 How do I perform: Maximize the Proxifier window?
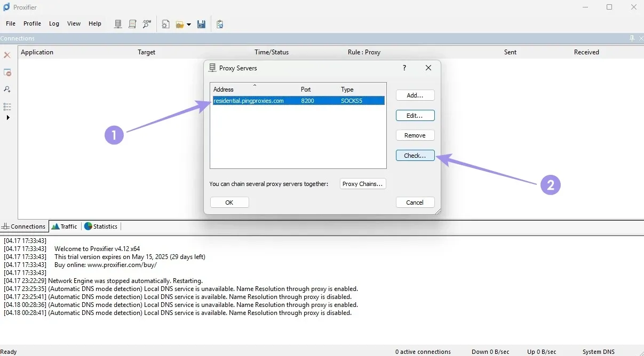pyautogui.click(x=609, y=7)
